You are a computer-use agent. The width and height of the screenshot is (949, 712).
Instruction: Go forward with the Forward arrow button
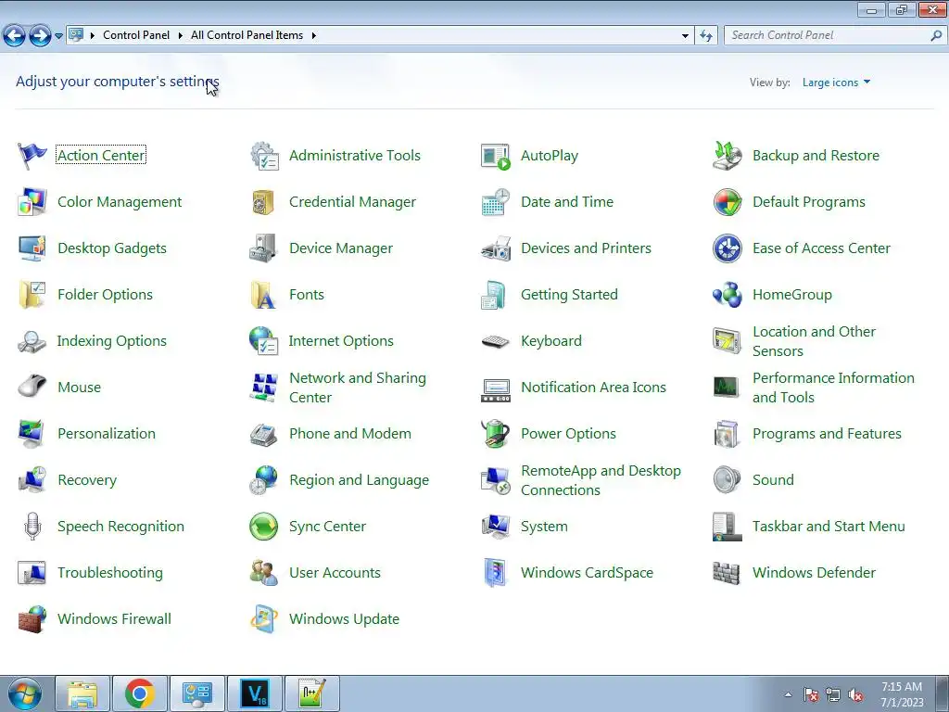[x=40, y=36]
